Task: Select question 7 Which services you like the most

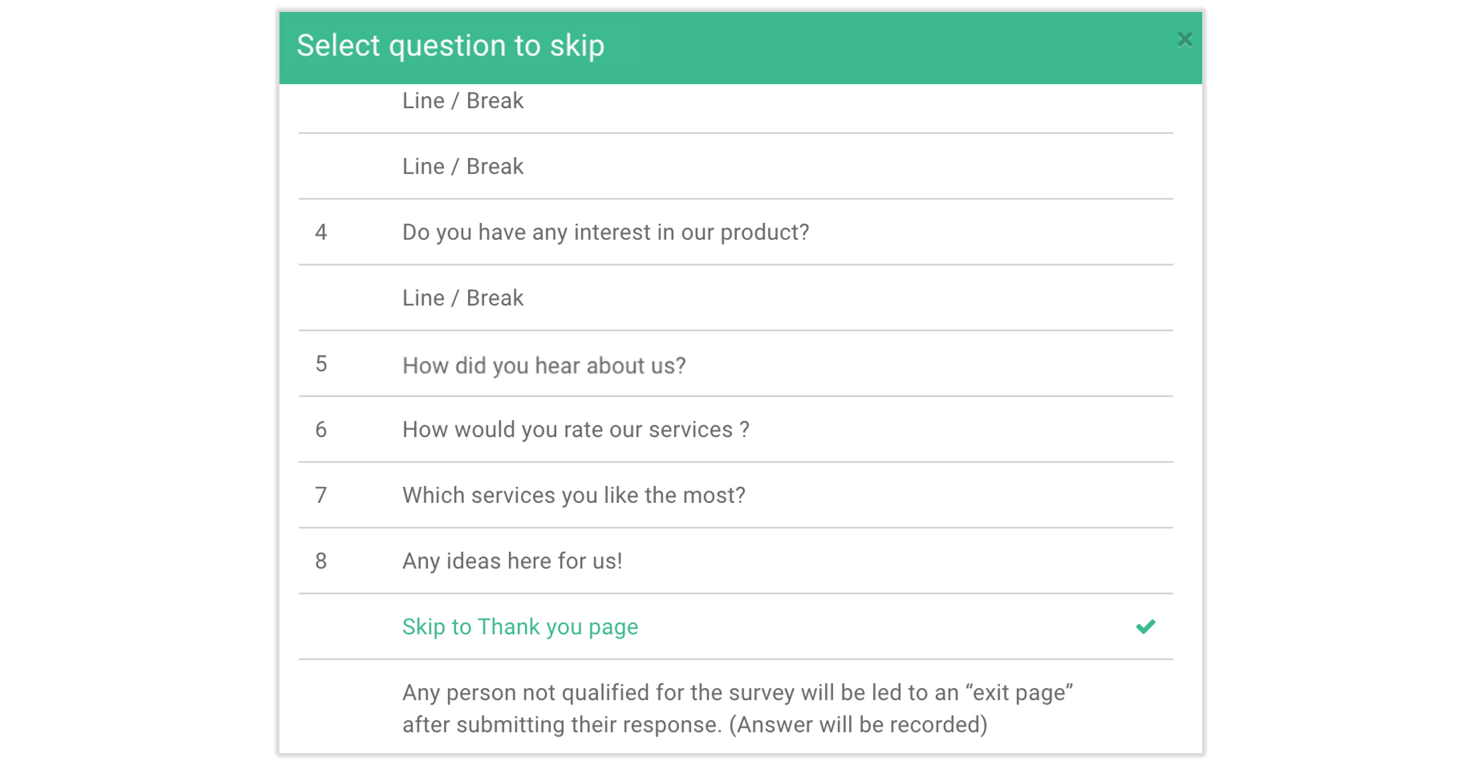Action: [x=574, y=495]
